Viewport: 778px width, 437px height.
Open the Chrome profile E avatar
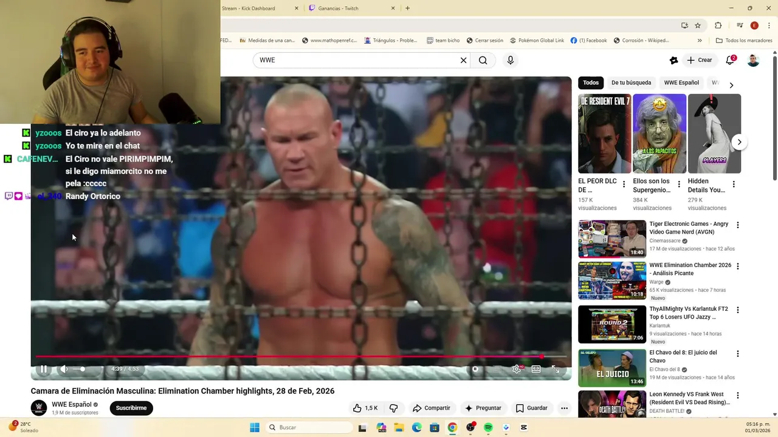tap(754, 25)
